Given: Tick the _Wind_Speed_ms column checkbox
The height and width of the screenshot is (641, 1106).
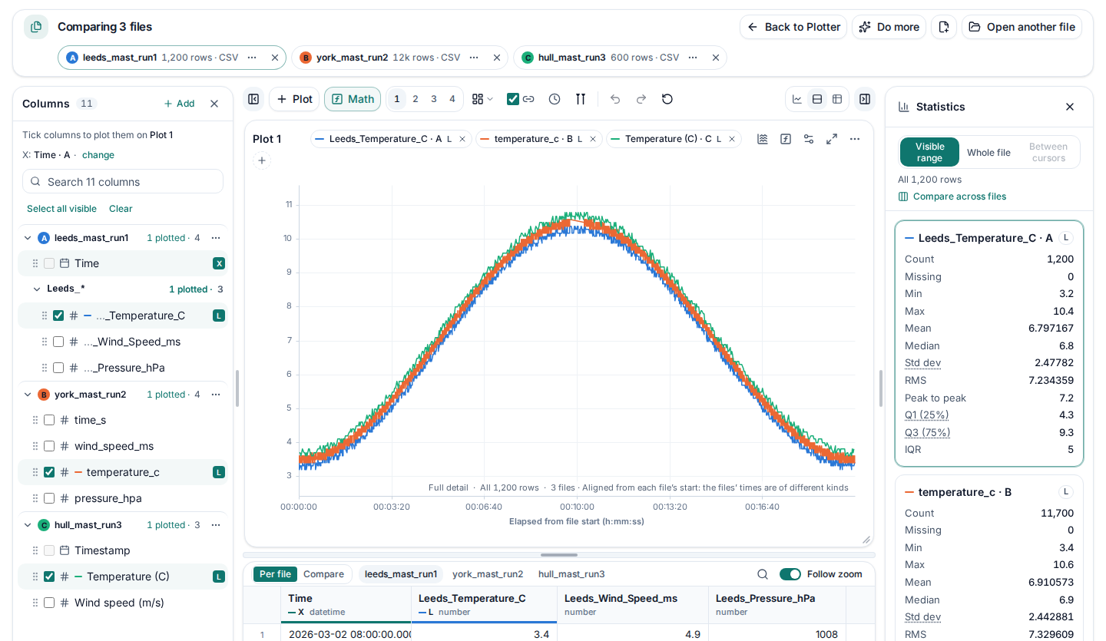Looking at the screenshot, I should point(58,342).
